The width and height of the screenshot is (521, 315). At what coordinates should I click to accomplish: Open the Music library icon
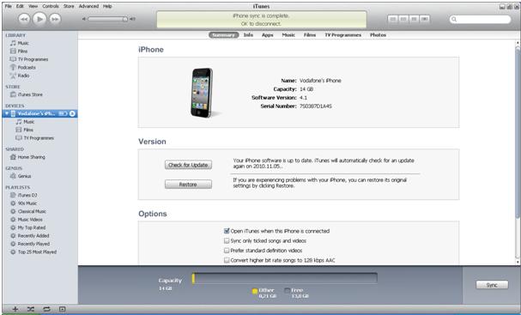coord(13,43)
